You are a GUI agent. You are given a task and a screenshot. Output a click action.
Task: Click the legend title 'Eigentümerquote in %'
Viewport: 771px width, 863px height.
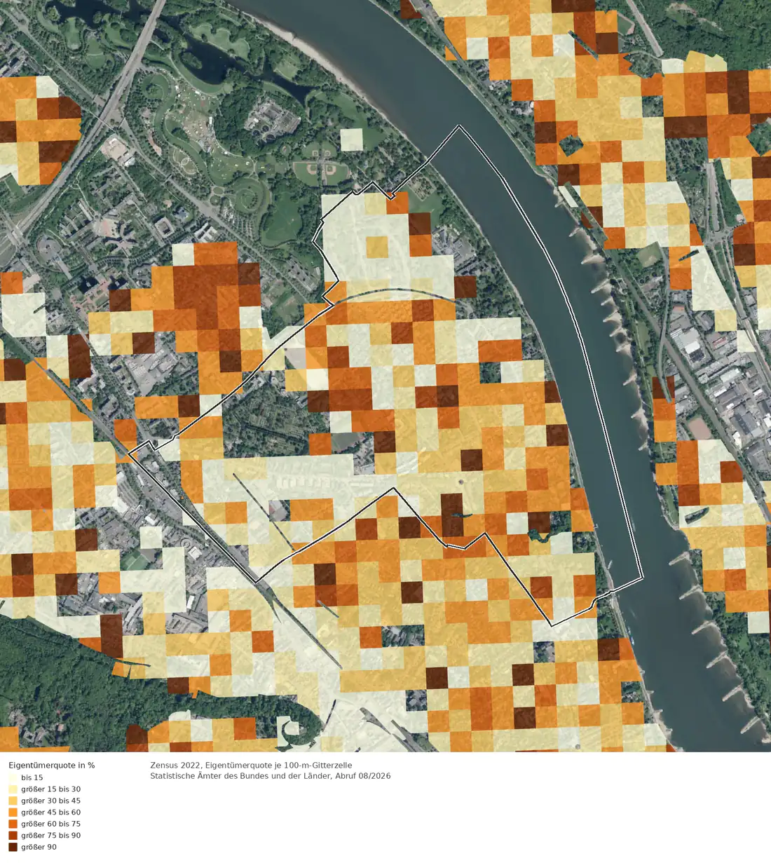52,765
